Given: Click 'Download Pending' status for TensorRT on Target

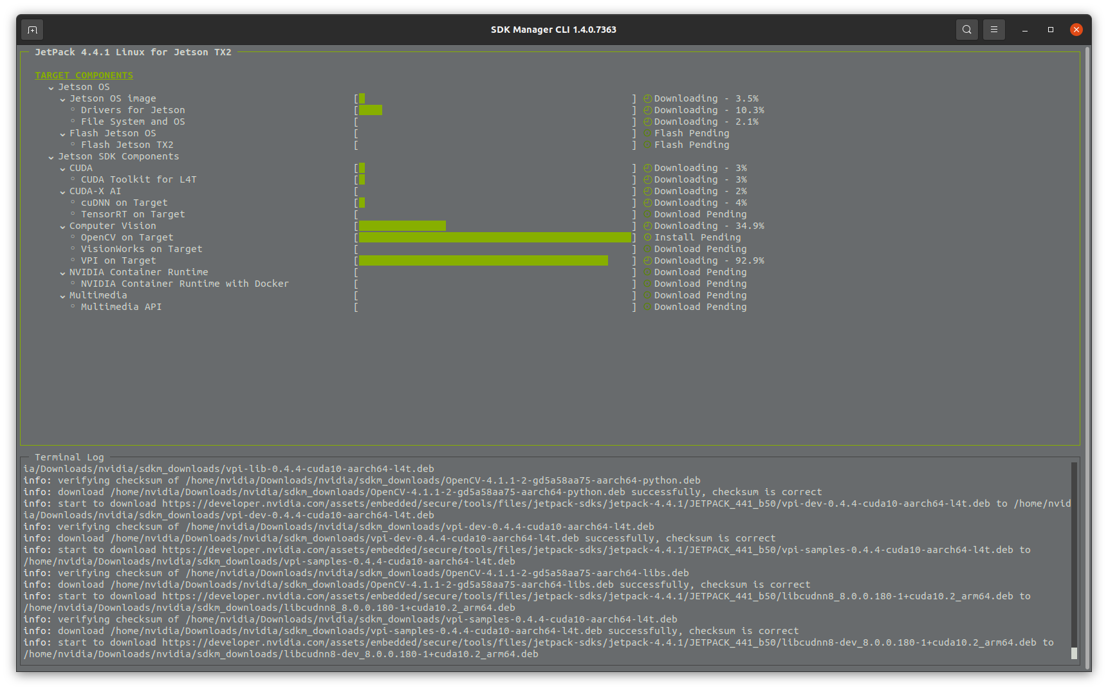Looking at the screenshot, I should [701, 214].
